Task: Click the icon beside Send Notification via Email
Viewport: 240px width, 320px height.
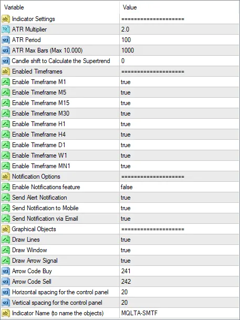Action: tap(6, 219)
